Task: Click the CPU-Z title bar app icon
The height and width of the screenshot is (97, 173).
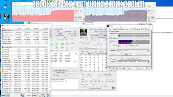Action: coord(108,26)
